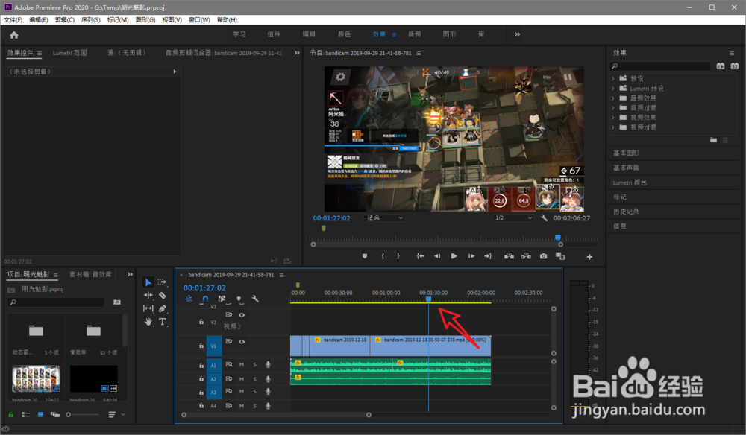Click the project panel thumbnail zoom slider

[x=69, y=414]
